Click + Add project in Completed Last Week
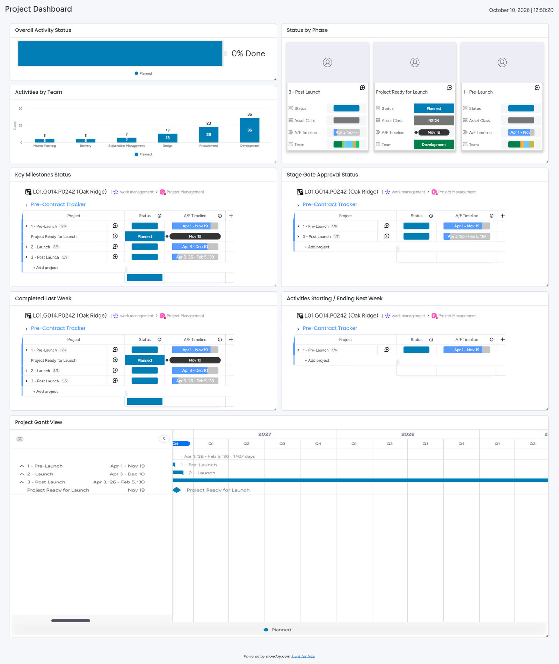Image resolution: width=559 pixels, height=664 pixels. click(x=45, y=391)
